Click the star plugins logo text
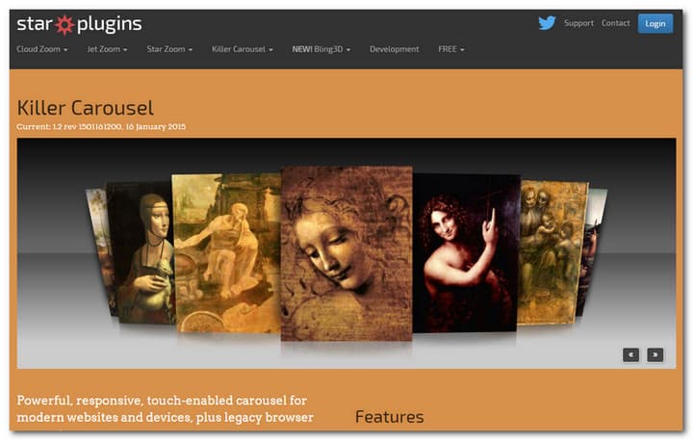693x441 pixels. pyautogui.click(x=79, y=24)
